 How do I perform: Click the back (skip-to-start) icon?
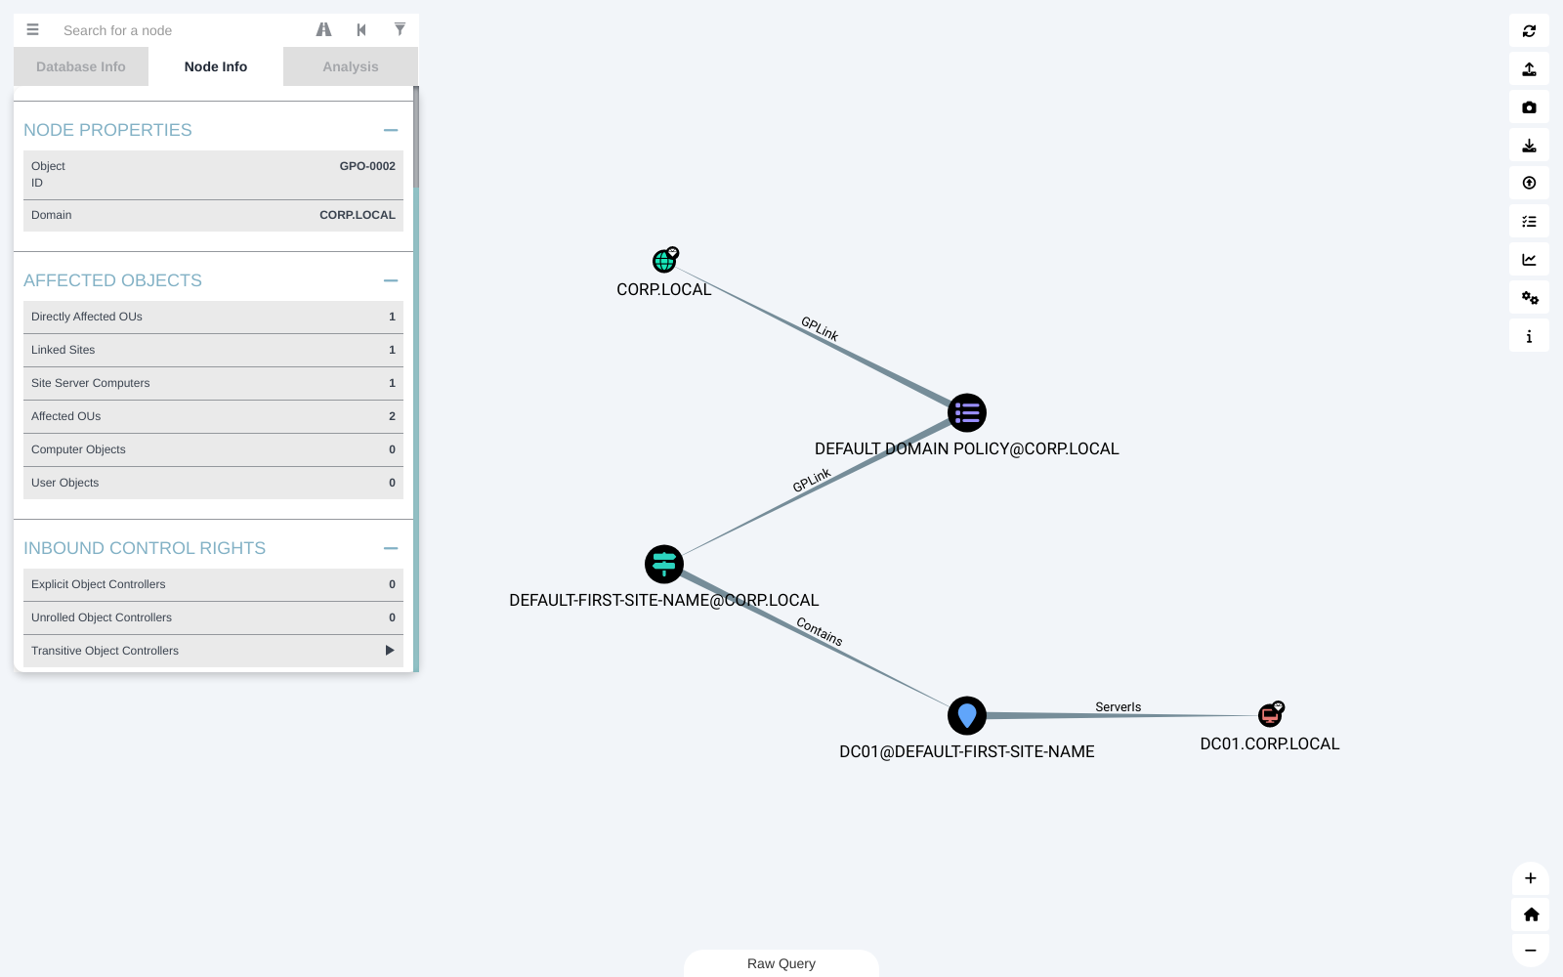[361, 30]
